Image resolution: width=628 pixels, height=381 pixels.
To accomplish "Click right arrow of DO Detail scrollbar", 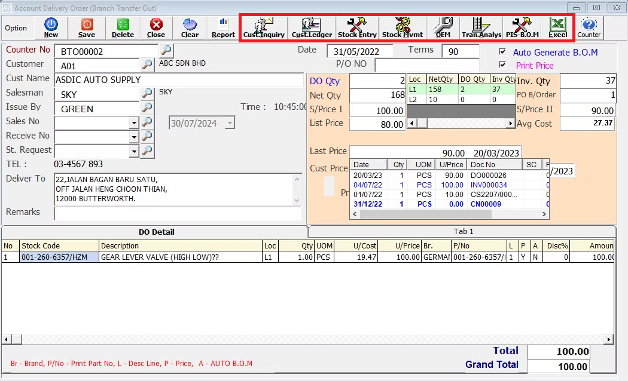I will [608, 339].
